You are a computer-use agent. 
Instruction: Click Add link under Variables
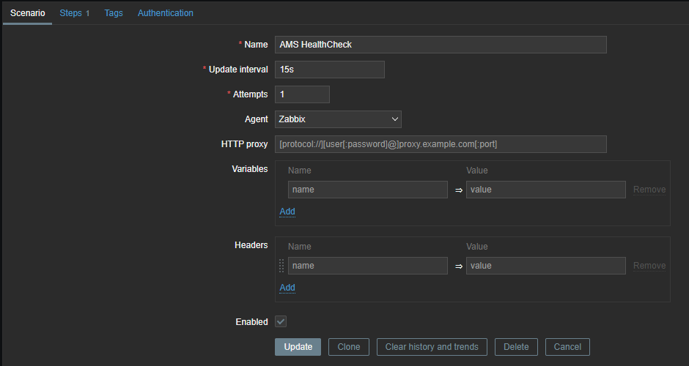[x=287, y=212]
